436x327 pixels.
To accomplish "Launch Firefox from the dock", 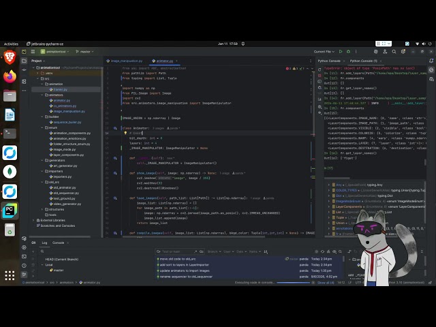I will (10, 76).
